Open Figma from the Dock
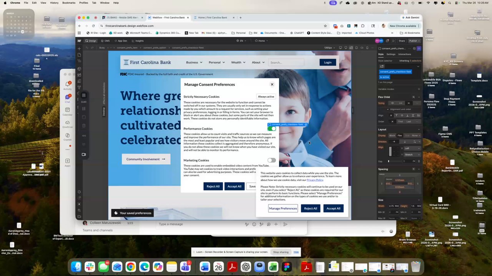Image resolution: width=492 pixels, height=276 pixels. click(x=287, y=266)
